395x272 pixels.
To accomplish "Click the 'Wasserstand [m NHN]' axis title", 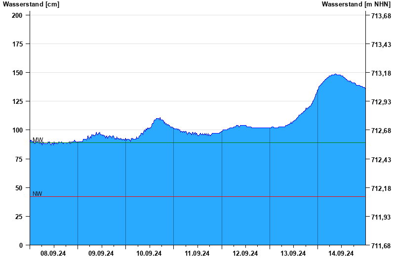I will coord(356,4).
